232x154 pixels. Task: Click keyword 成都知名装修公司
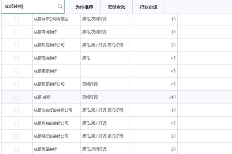[49, 45]
